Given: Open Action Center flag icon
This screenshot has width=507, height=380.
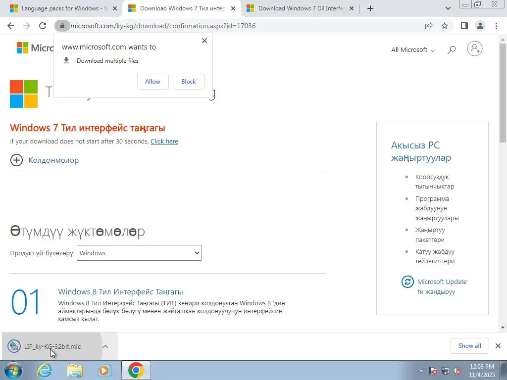Looking at the screenshot, I should 433,371.
